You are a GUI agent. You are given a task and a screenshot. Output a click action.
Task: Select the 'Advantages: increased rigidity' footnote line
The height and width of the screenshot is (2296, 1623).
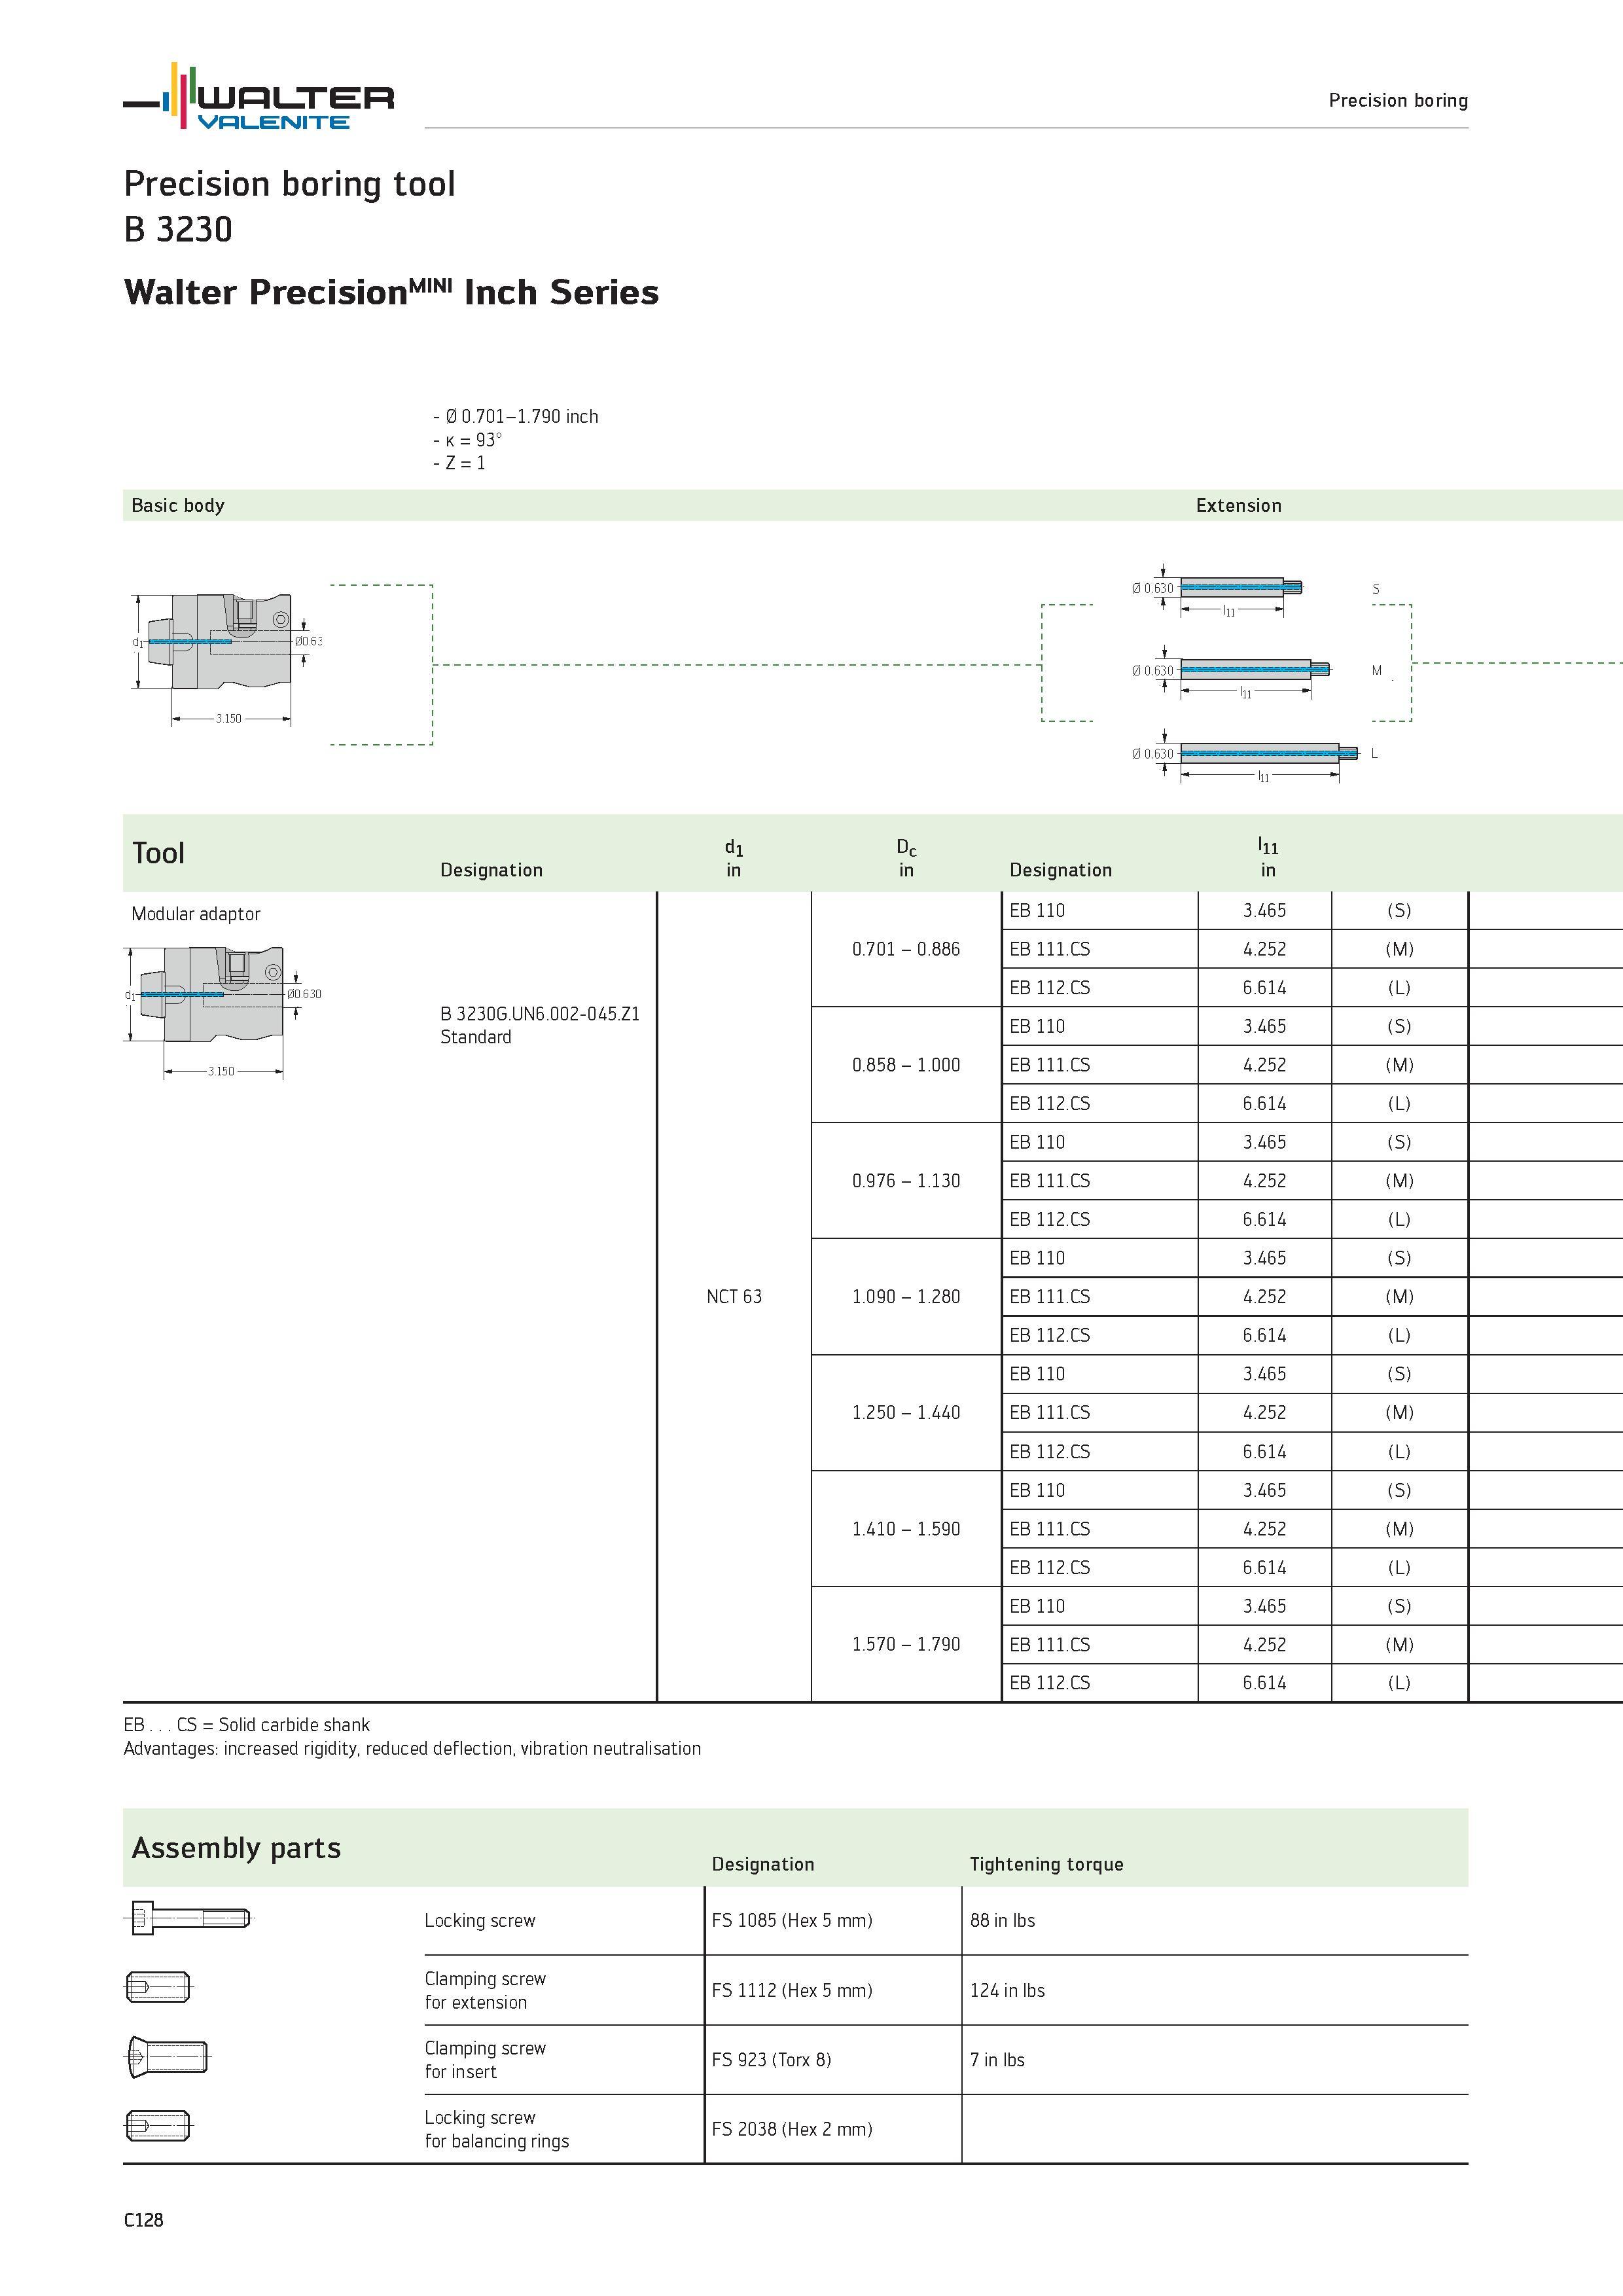tap(412, 1748)
